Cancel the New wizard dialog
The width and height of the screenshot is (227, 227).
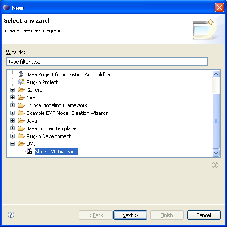(204, 215)
